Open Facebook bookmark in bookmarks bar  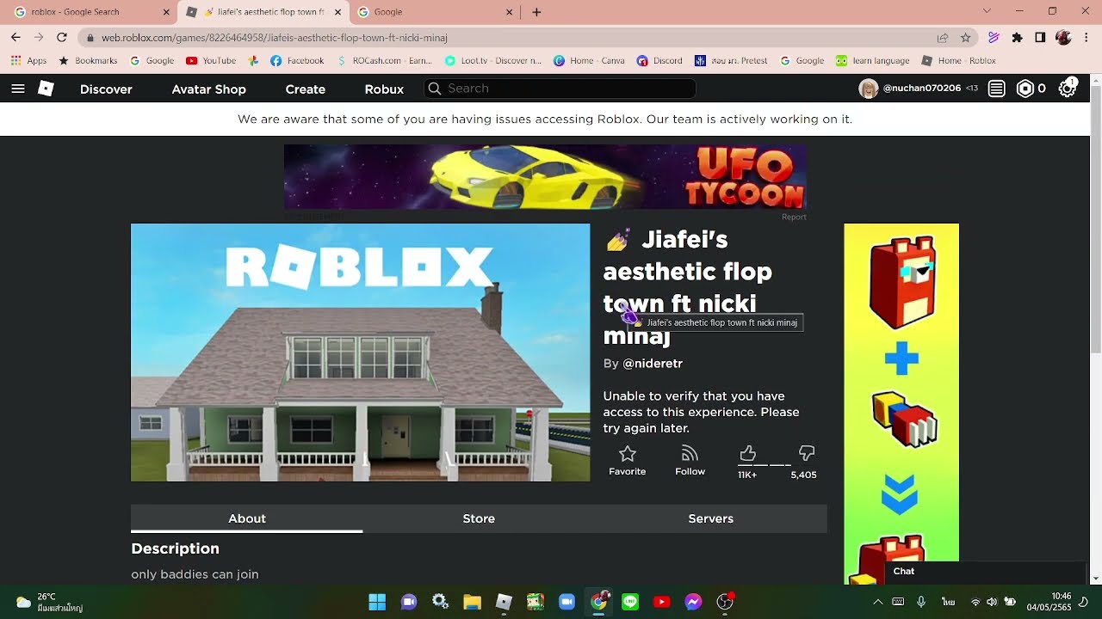(x=297, y=61)
